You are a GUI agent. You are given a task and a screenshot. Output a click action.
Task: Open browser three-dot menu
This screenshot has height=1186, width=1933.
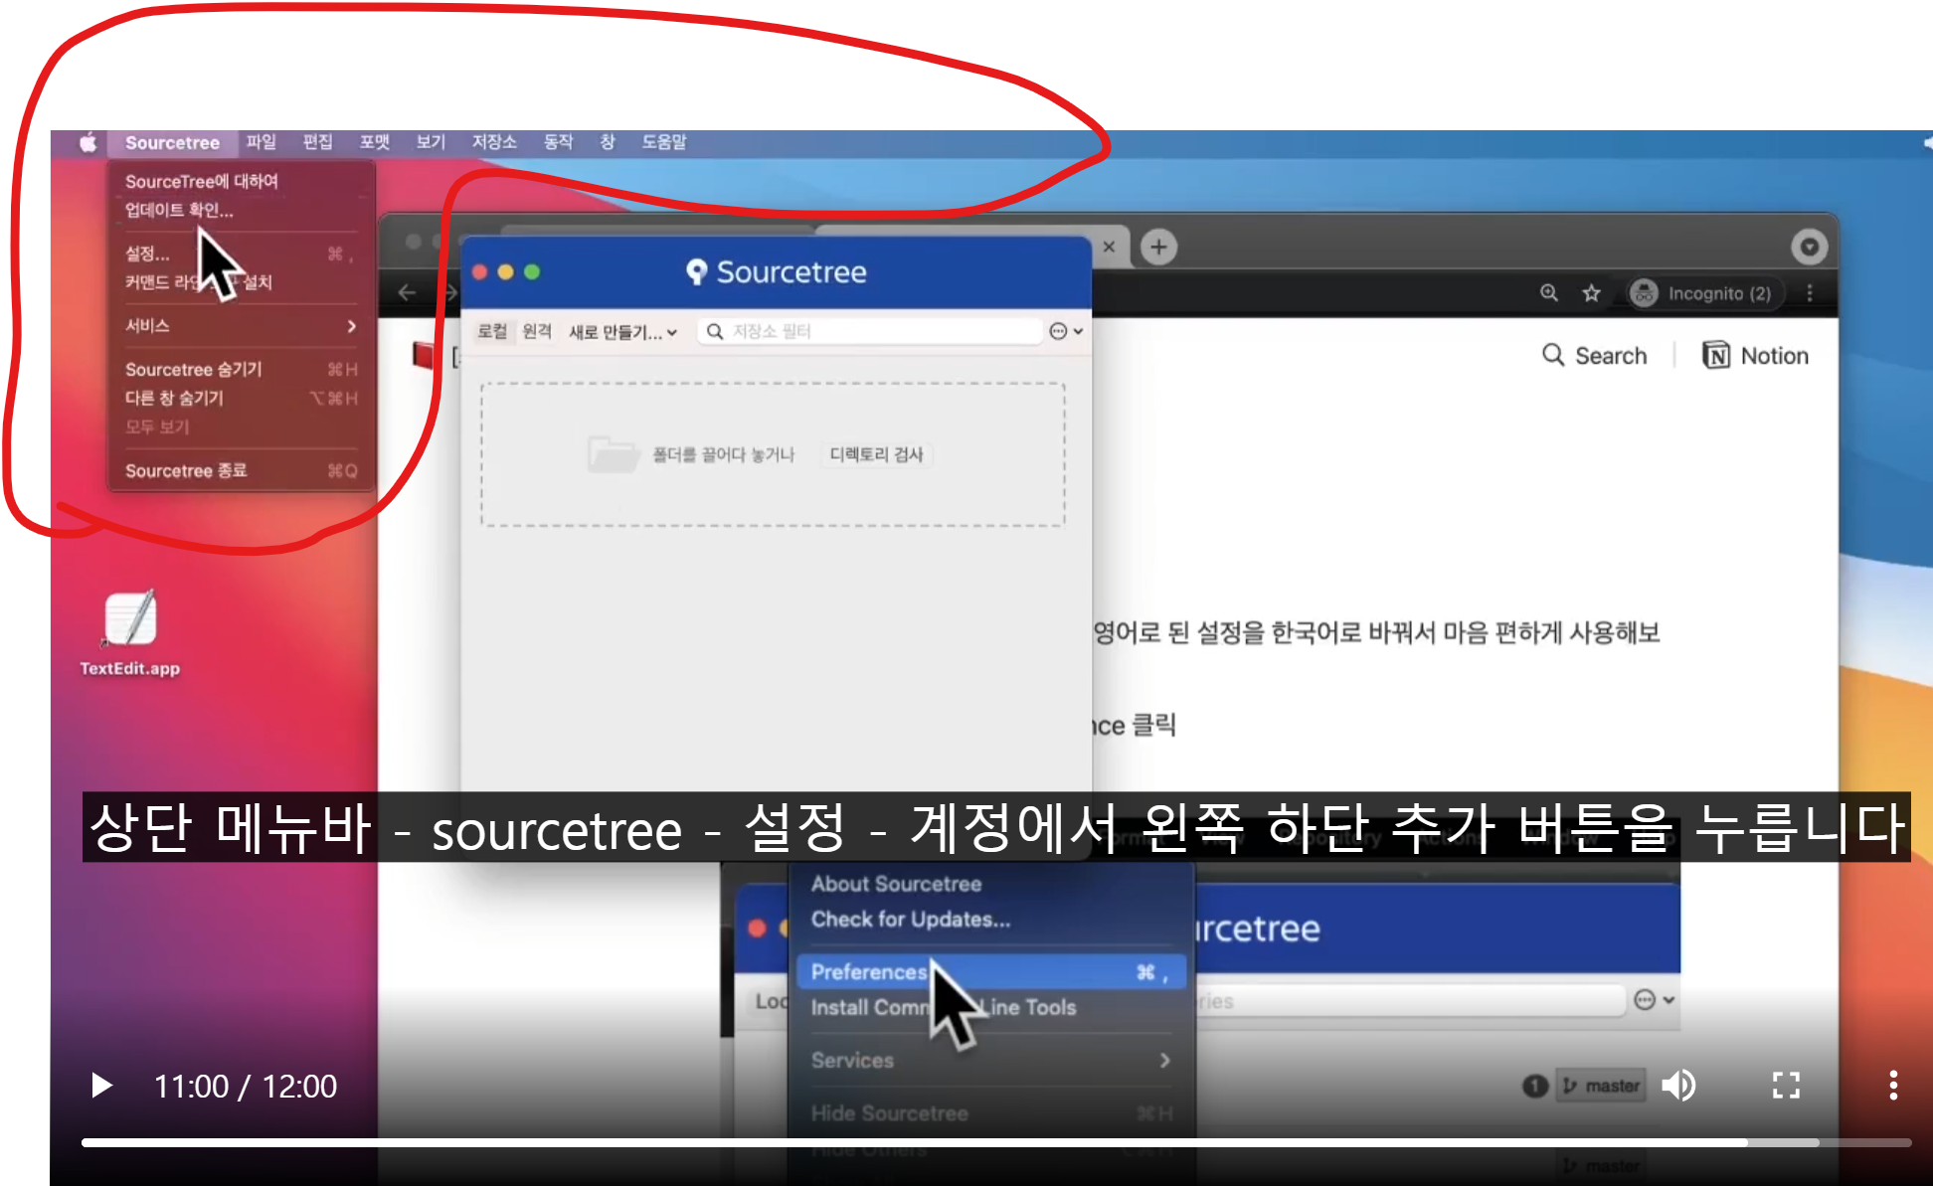coord(1810,292)
